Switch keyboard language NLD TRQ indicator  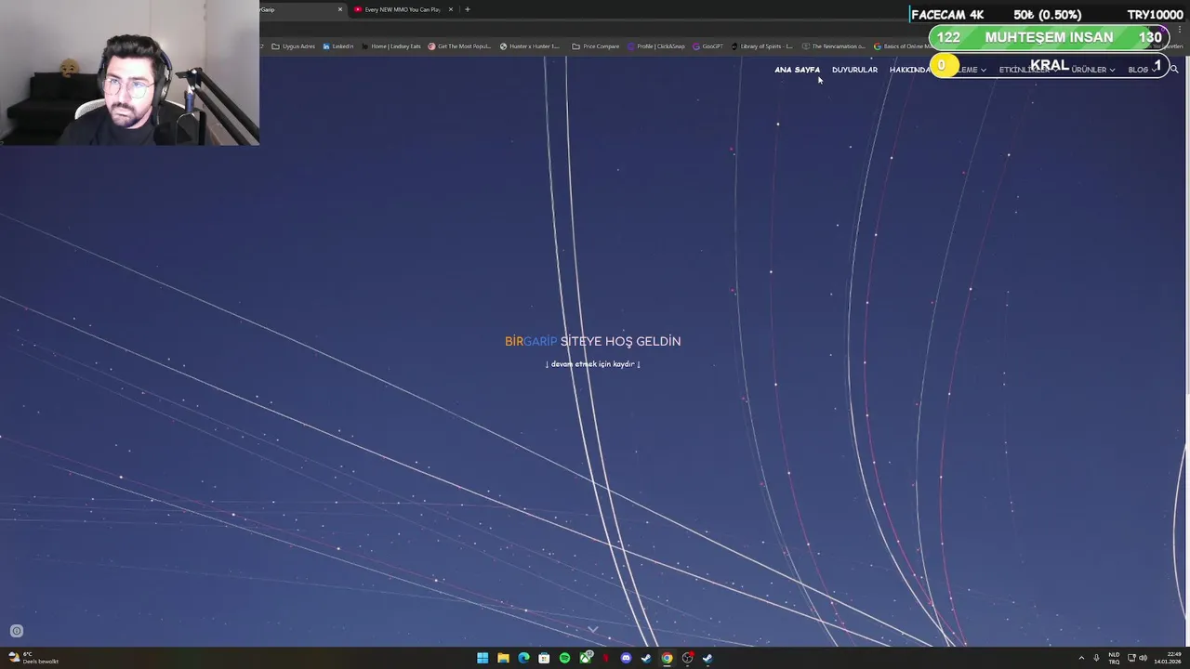point(1114,658)
